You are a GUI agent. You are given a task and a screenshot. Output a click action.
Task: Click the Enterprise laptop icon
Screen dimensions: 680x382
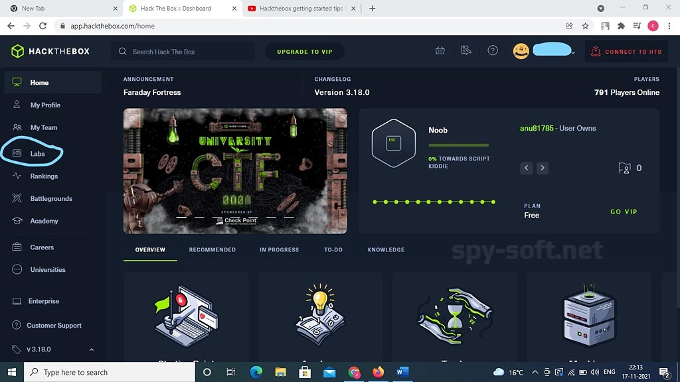tap(17, 301)
